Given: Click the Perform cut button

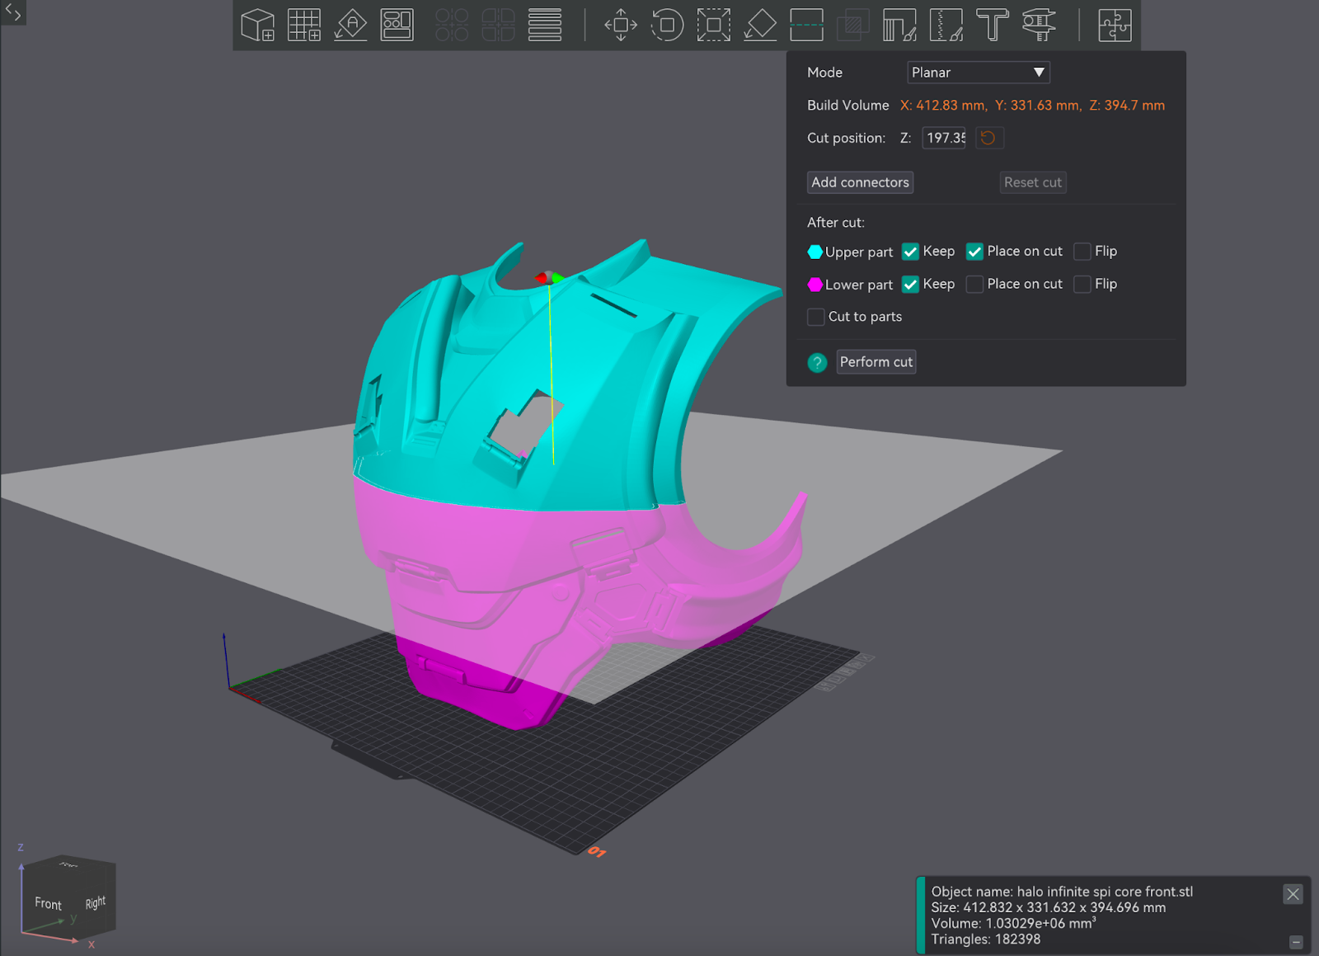Looking at the screenshot, I should (875, 362).
